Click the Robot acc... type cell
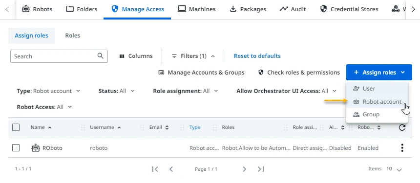 pyautogui.click(x=204, y=148)
